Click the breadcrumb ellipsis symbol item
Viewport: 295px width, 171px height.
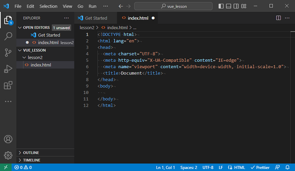point(135,28)
